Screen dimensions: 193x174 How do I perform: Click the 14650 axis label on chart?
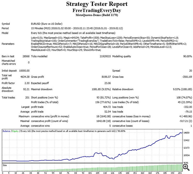click(187, 133)
